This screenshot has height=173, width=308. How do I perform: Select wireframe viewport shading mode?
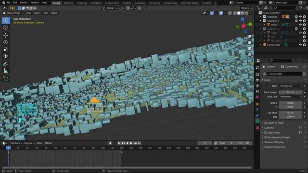coord(235,13)
